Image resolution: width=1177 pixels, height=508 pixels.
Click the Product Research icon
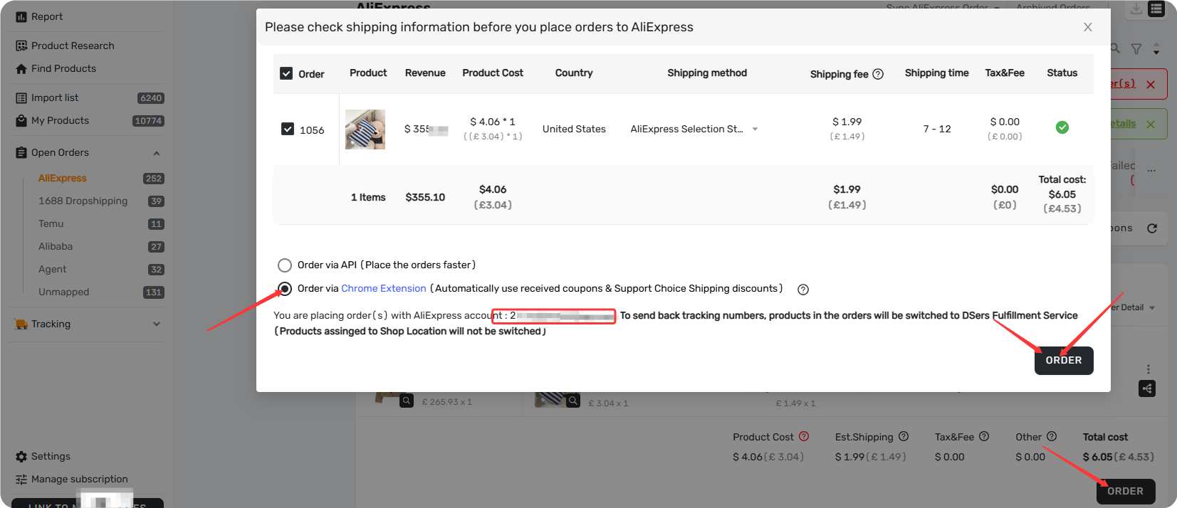coord(21,46)
